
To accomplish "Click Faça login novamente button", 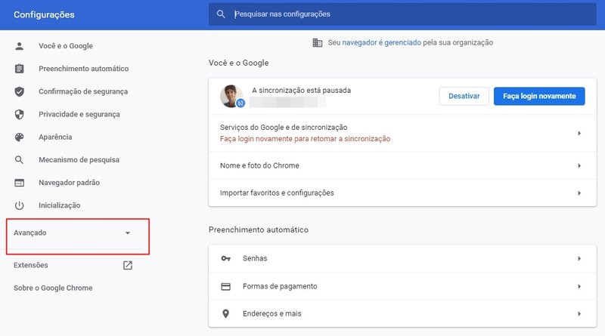I will pyautogui.click(x=539, y=96).
